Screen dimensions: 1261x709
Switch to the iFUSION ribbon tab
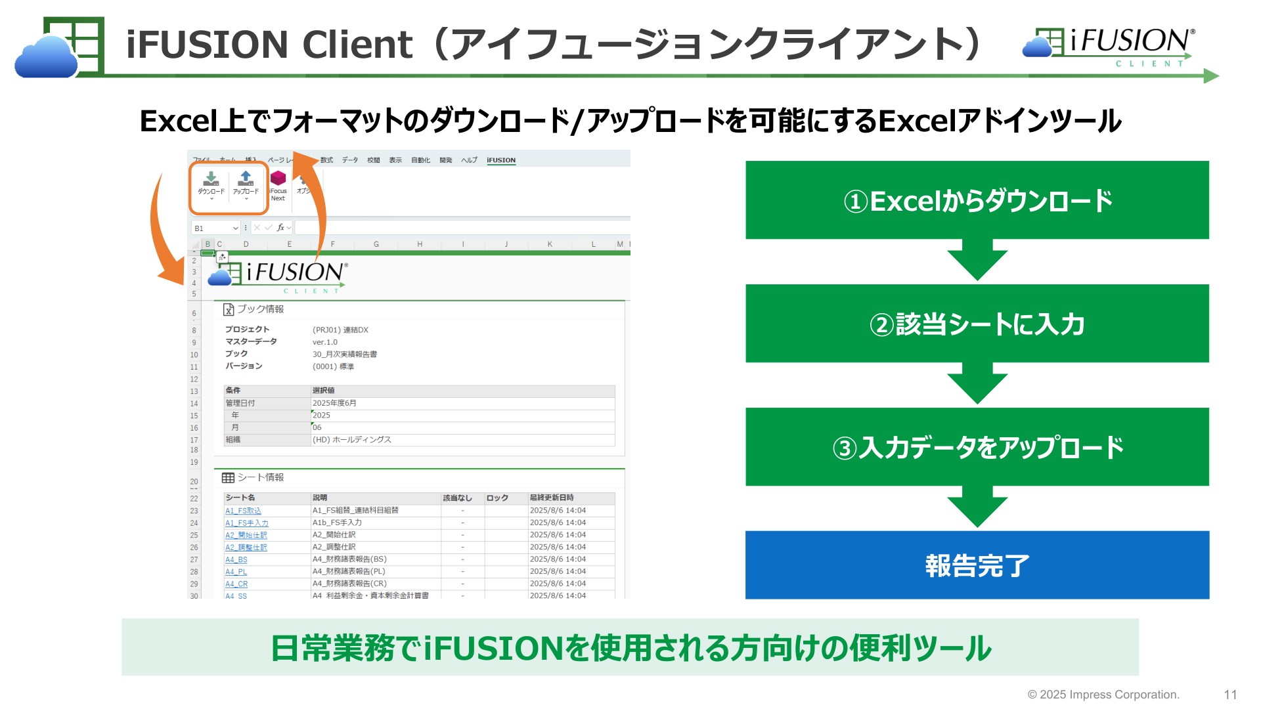[501, 160]
